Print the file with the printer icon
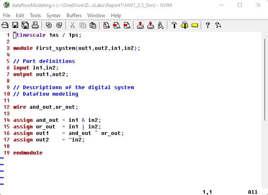The width and height of the screenshot is (268, 195). (x=35, y=25)
